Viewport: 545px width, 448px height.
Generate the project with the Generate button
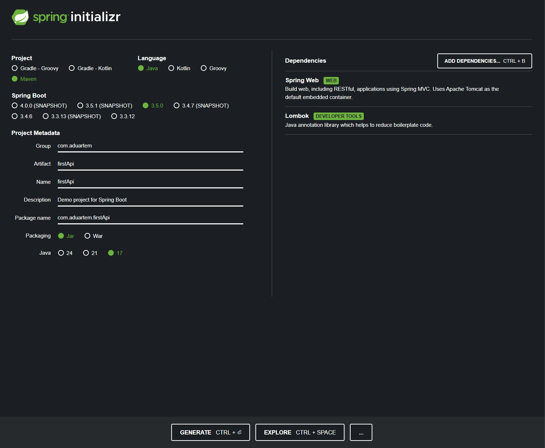coord(210,432)
